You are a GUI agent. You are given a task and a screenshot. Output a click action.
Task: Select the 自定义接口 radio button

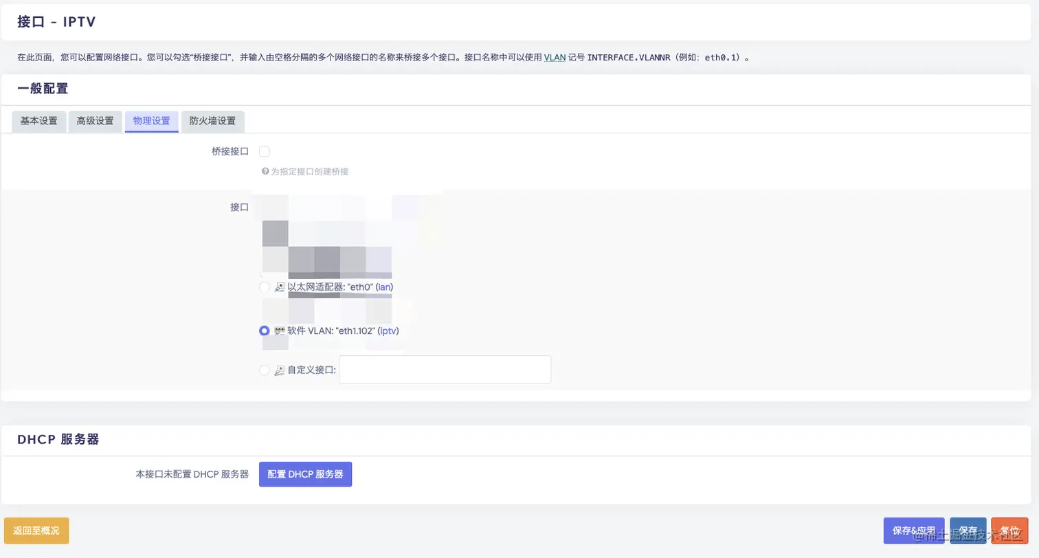pyautogui.click(x=264, y=370)
